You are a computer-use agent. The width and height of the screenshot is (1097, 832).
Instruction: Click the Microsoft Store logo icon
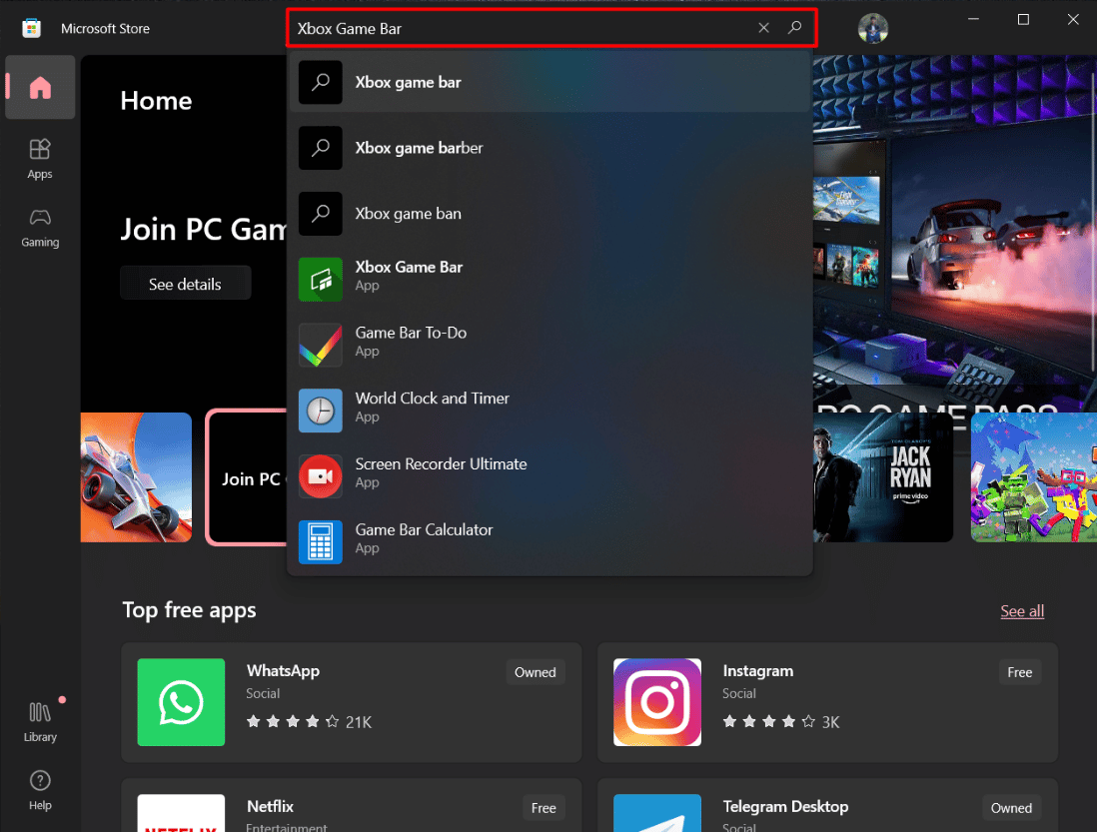tap(31, 28)
